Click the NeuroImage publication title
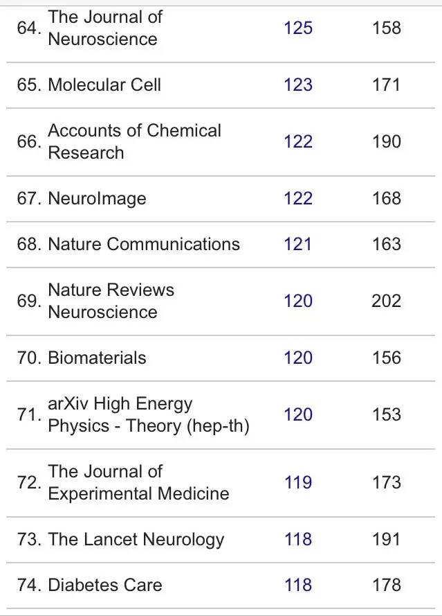Viewport: 442px width, 616px height. point(97,199)
